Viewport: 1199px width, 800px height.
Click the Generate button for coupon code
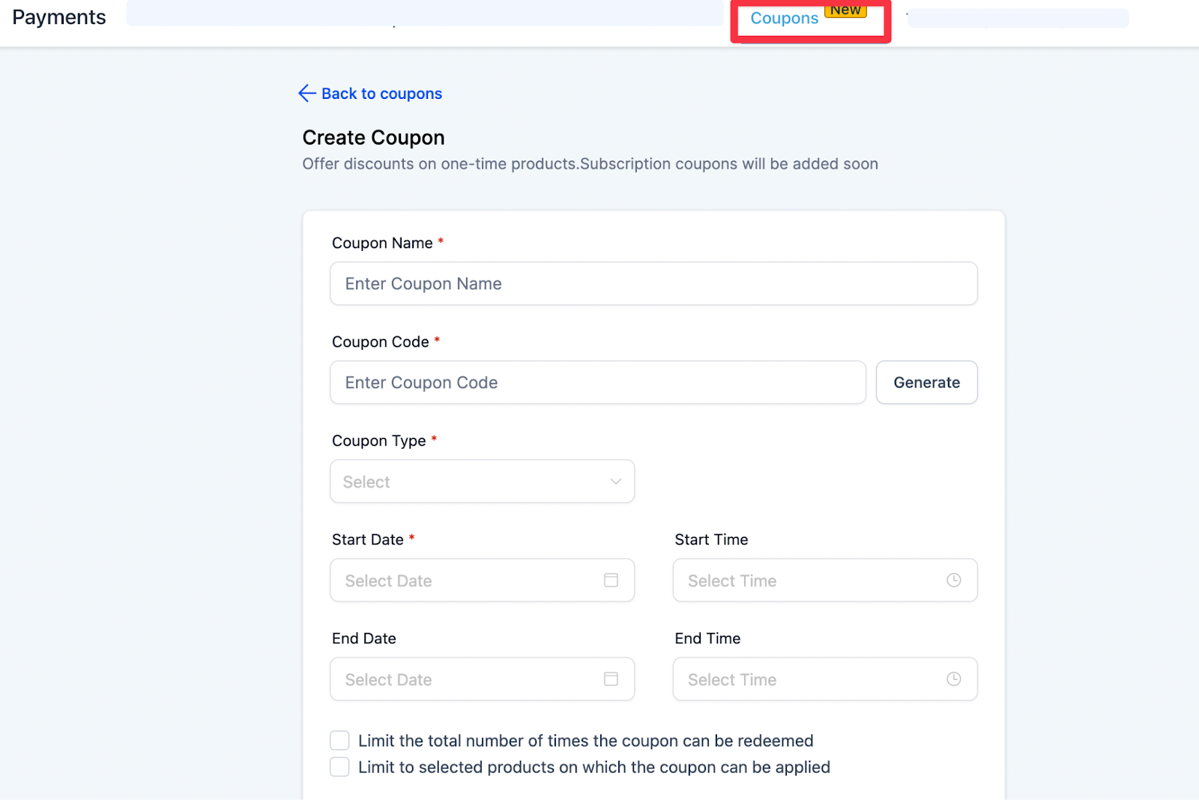click(926, 382)
